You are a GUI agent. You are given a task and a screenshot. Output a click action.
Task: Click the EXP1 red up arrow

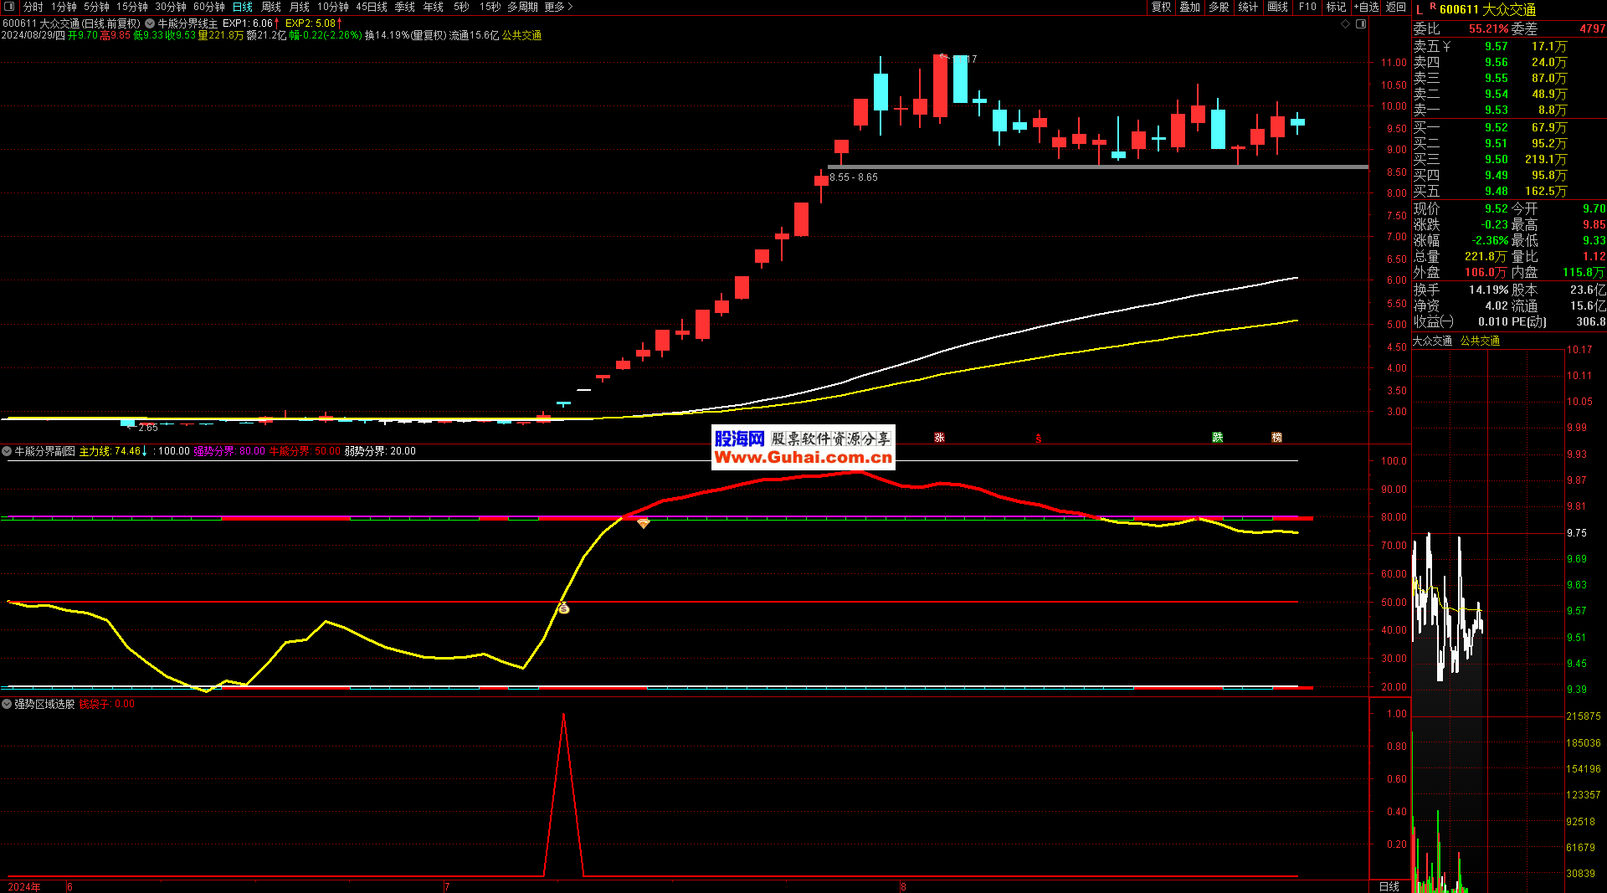click(x=277, y=23)
